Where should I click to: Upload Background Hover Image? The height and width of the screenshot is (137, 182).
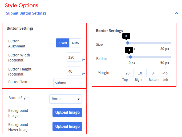click(67, 126)
